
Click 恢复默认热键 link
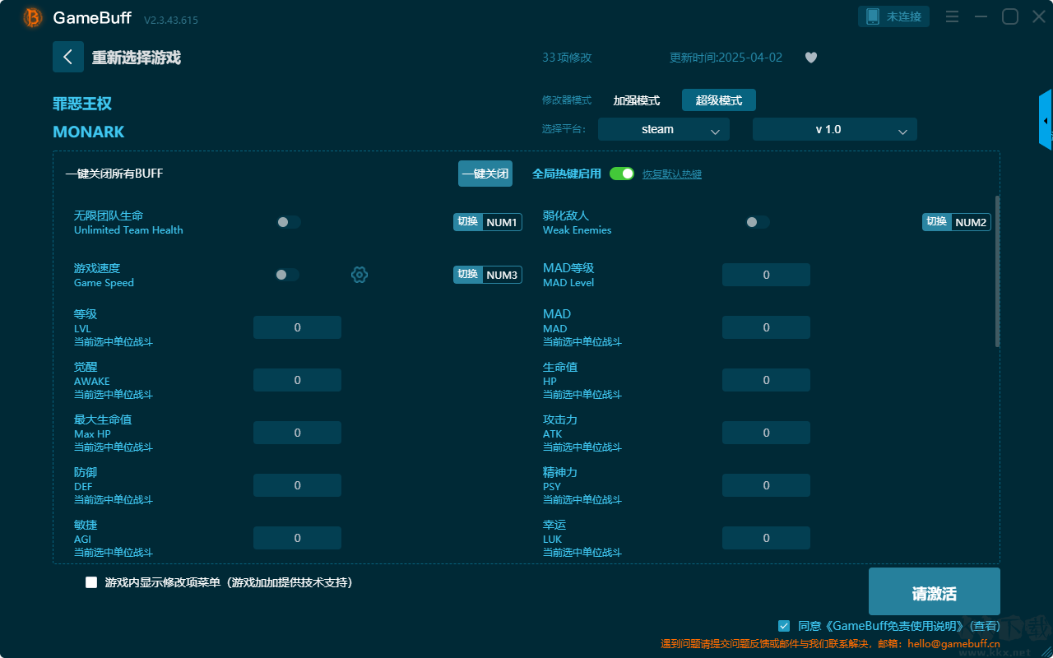tap(672, 174)
